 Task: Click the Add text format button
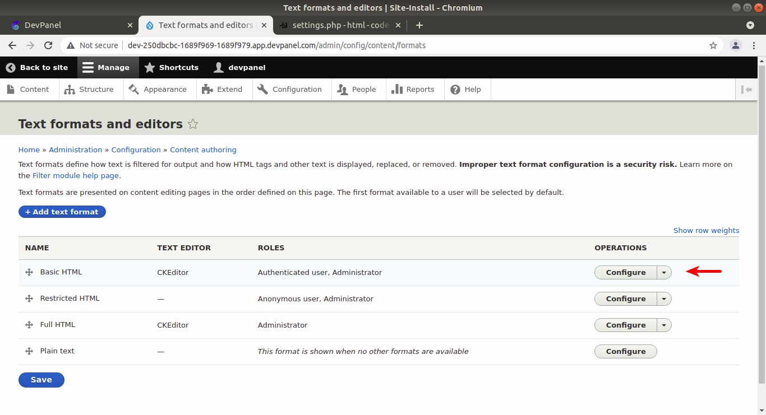tap(62, 211)
